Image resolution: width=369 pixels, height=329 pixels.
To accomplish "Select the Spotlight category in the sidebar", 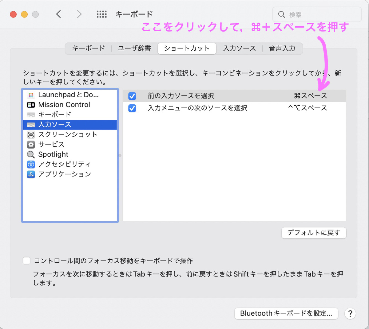I will point(31,154).
